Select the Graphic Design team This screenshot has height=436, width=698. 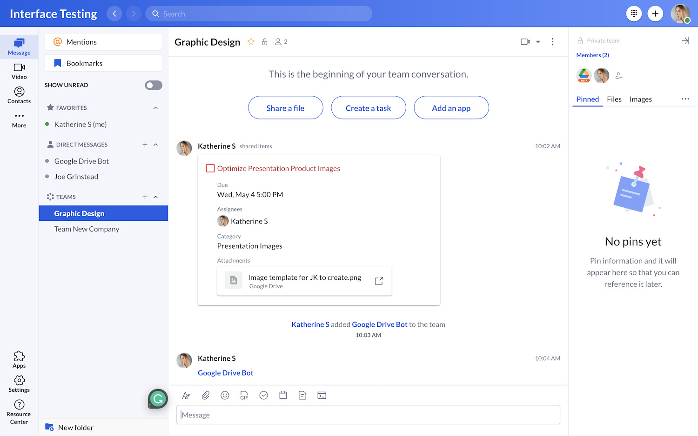[x=103, y=213]
